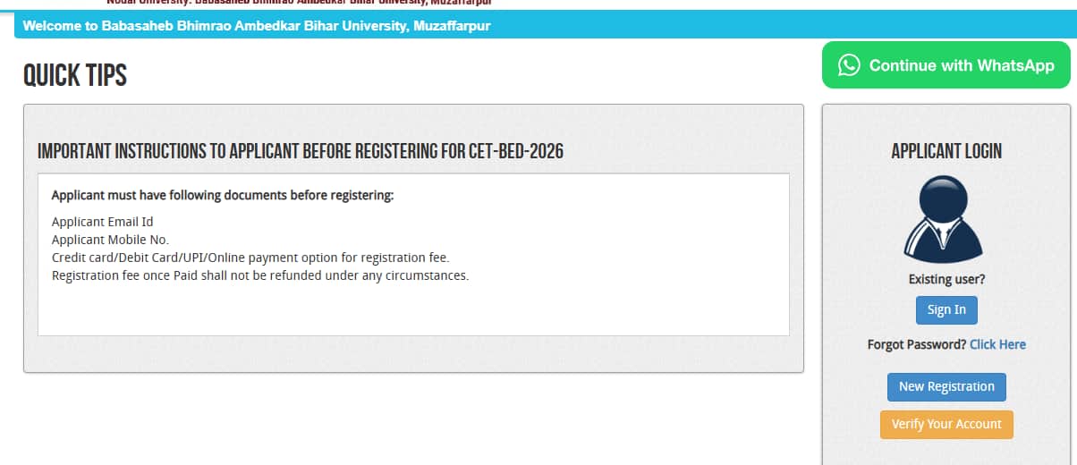
Task: Click the Forgot Password? label
Action: pyautogui.click(x=917, y=344)
